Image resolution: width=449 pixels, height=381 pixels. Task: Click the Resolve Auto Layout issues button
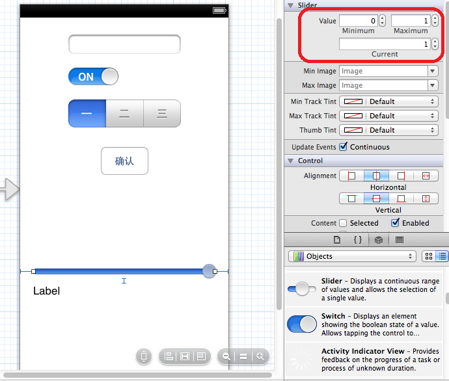click(x=201, y=356)
